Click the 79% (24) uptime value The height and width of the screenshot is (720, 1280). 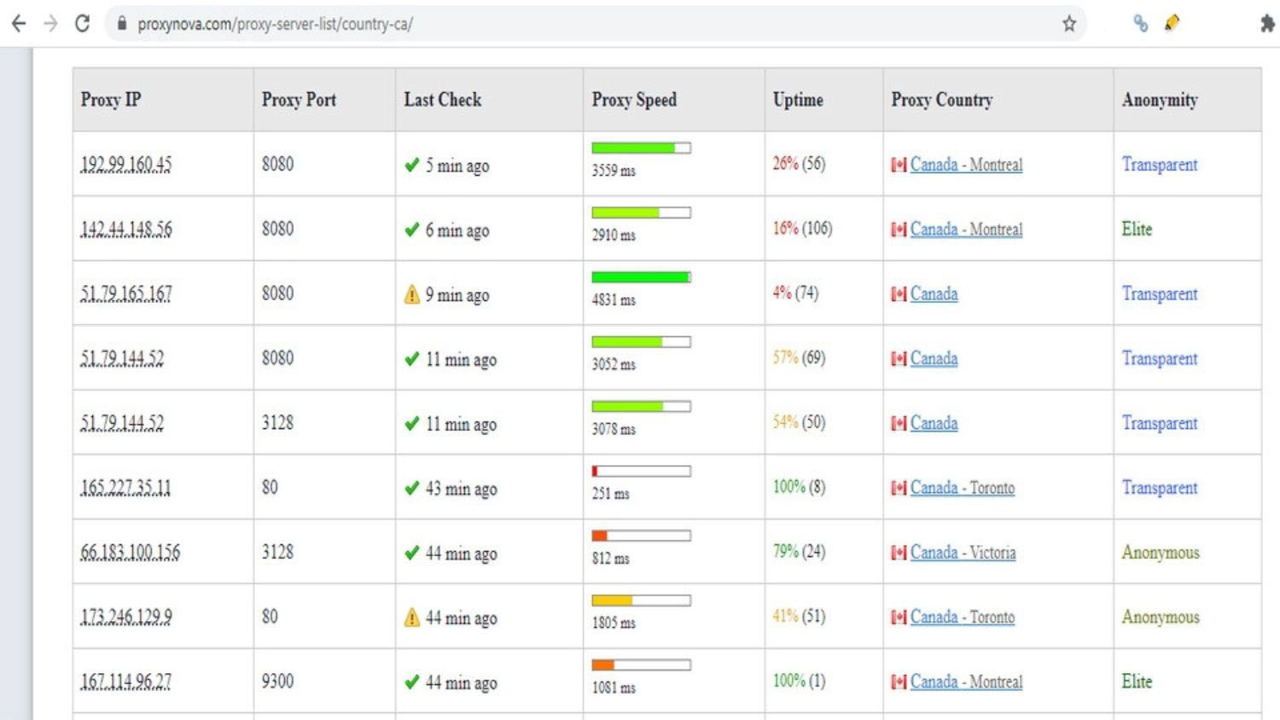coord(799,552)
